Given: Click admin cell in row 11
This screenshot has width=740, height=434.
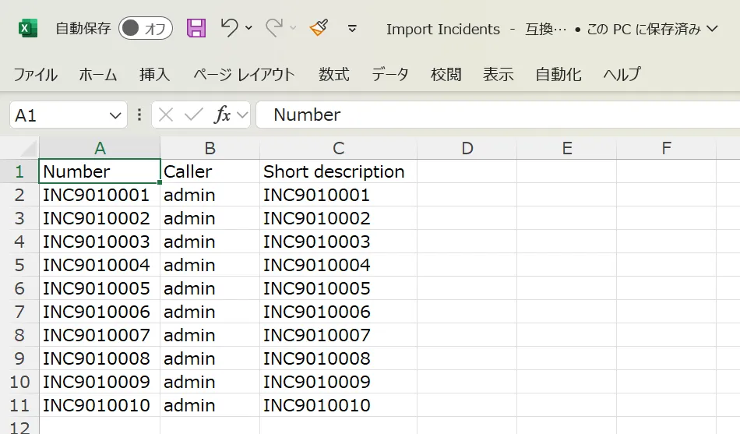Looking at the screenshot, I should coord(210,405).
